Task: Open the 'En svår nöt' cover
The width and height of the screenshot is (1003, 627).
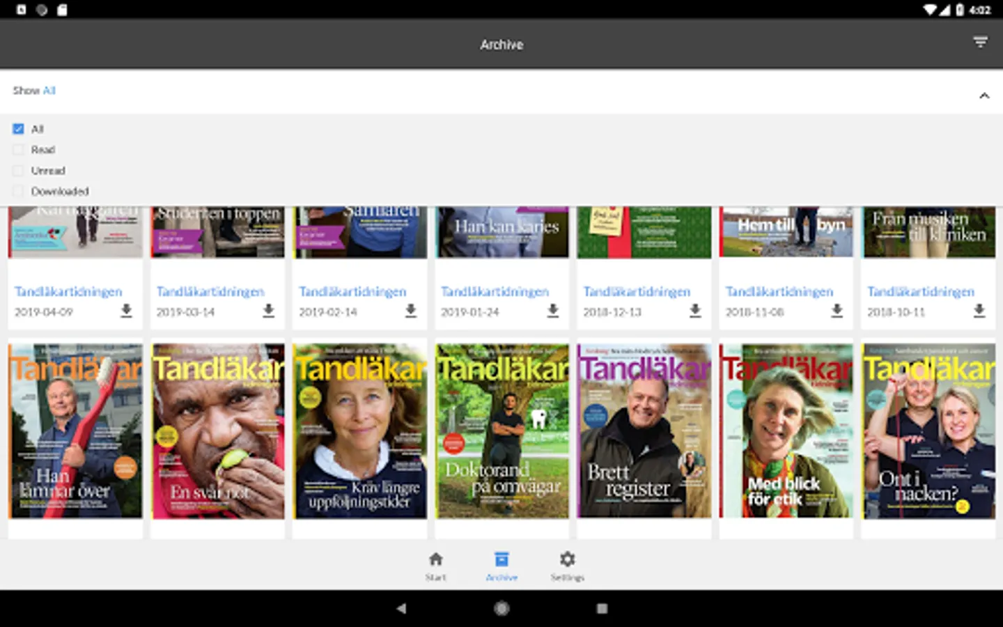Action: pyautogui.click(x=218, y=431)
